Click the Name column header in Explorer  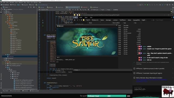coord(91,23)
